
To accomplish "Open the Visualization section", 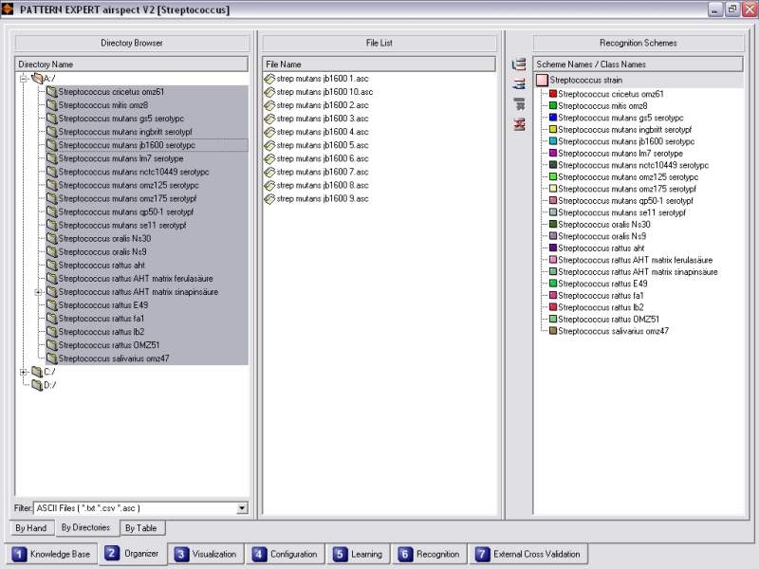I will pos(206,554).
